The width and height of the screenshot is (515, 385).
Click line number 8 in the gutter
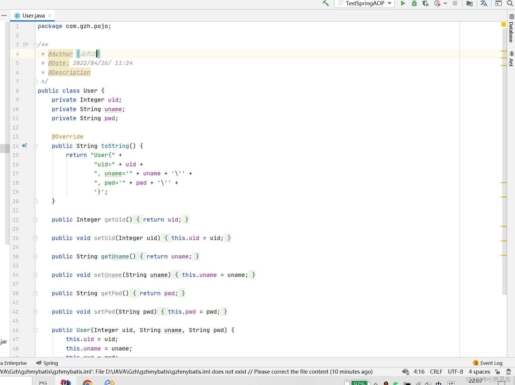[17, 91]
